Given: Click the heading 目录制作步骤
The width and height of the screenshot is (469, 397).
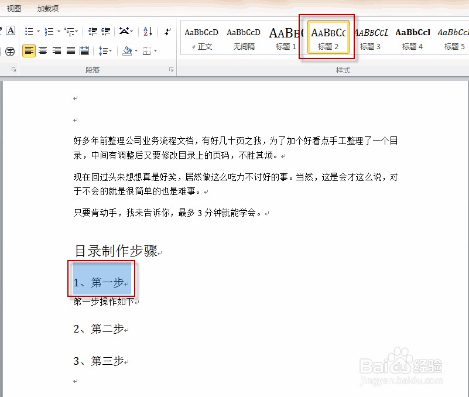Looking at the screenshot, I should (x=116, y=251).
